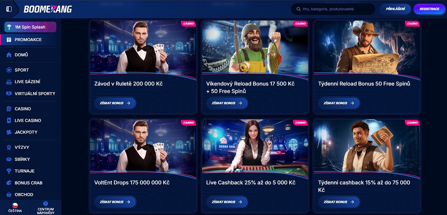The width and height of the screenshot is (447, 215).
Task: Open the fisherman Víkendový Reload Bonus image
Action: point(255,47)
